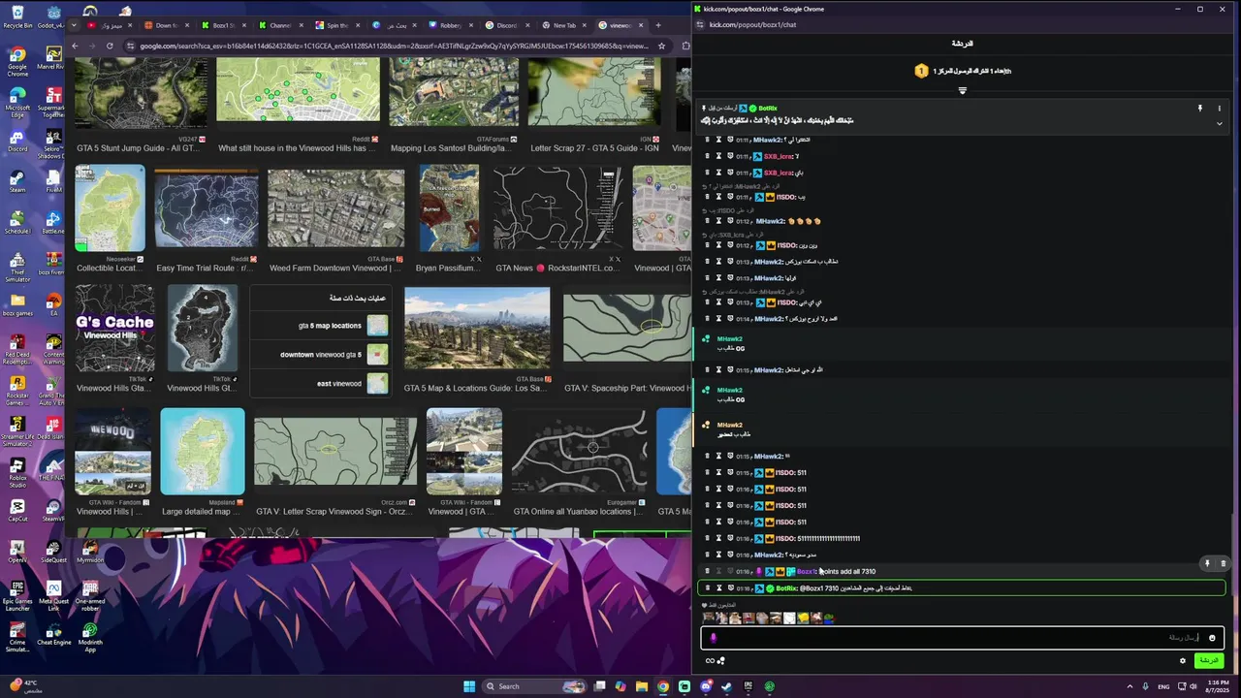Image resolution: width=1241 pixels, height=698 pixels.
Task: Click the chat title heading at top
Action: coord(962,44)
